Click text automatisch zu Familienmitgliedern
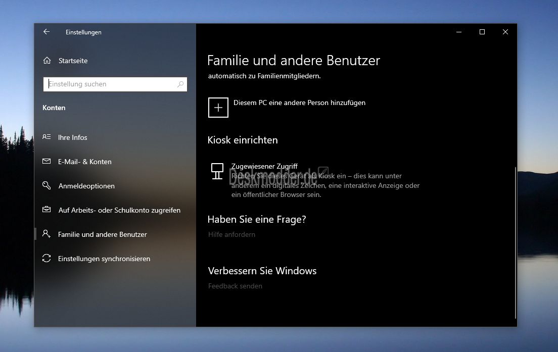558x352 pixels. click(x=264, y=76)
